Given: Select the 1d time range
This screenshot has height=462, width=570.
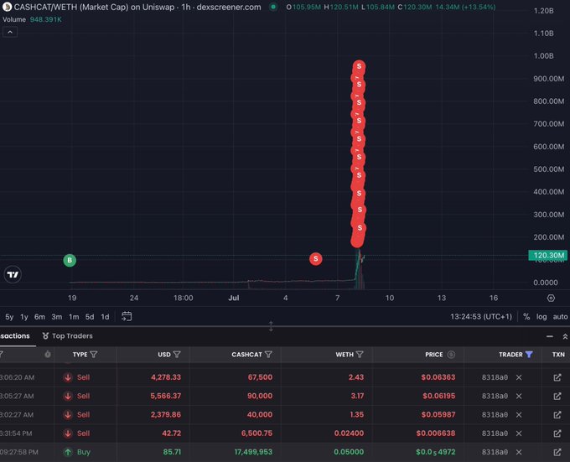Looking at the screenshot, I should click(x=105, y=317).
